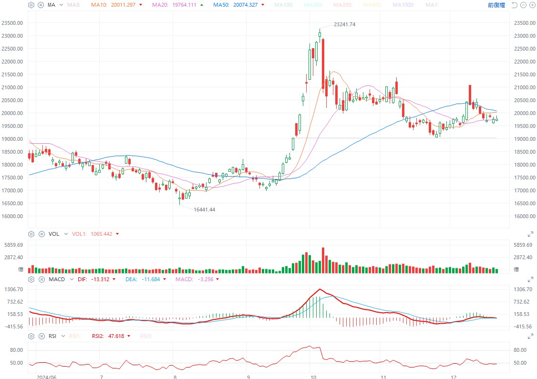Remove the VOL indicator with X icon
This screenshot has height=379, width=537.
41,234
